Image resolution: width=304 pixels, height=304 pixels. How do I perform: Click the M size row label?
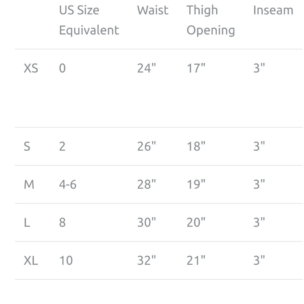(29, 184)
